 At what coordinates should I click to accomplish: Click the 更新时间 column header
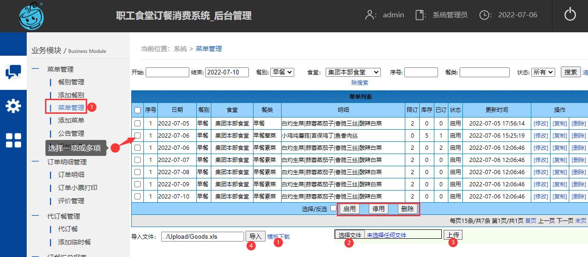click(x=497, y=110)
